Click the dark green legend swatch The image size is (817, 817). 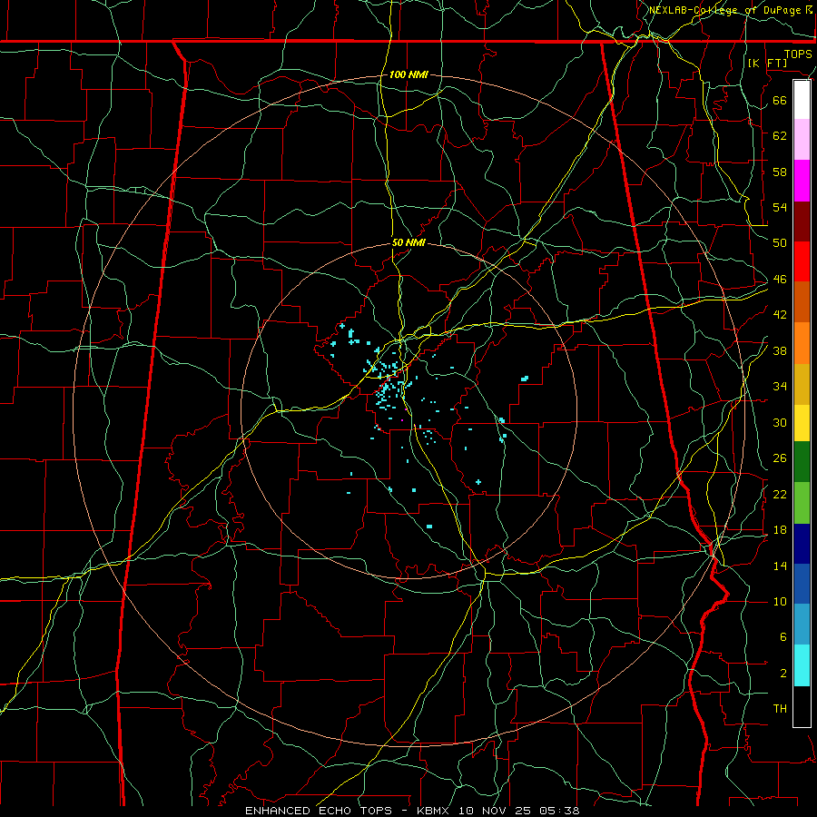click(x=802, y=462)
